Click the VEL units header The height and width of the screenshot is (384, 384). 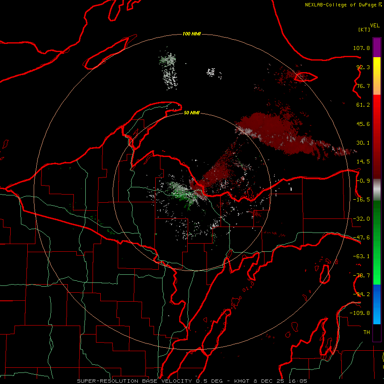[x=375, y=25]
